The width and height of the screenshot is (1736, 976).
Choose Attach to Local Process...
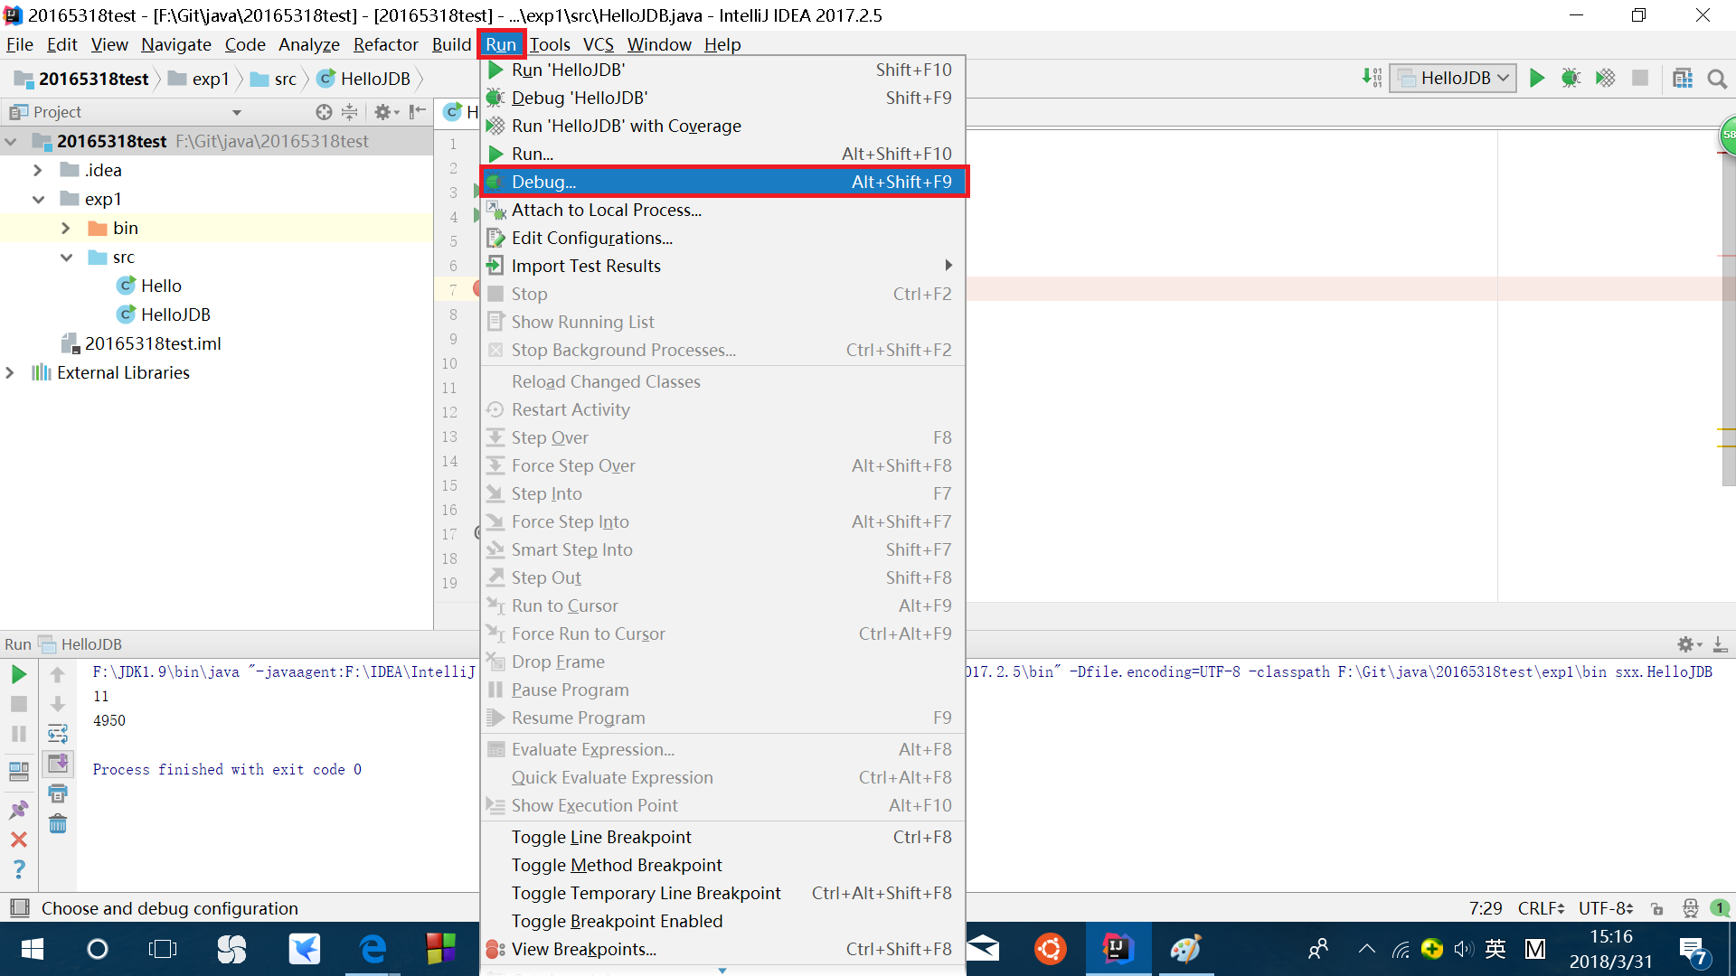pos(723,210)
